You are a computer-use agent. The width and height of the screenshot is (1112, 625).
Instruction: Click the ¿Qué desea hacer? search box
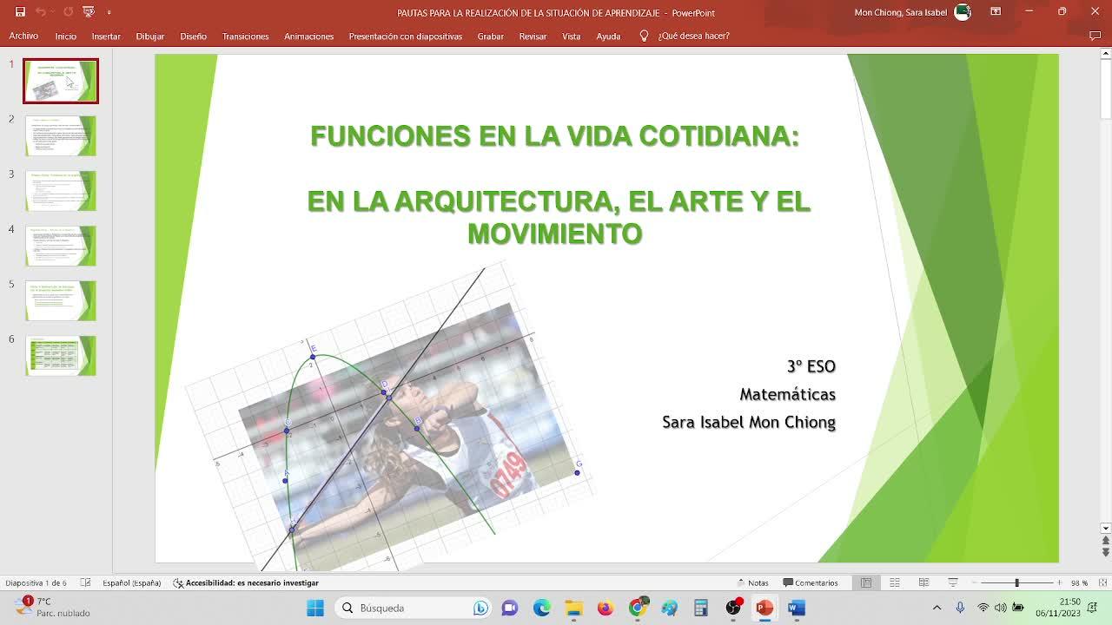[x=693, y=36]
